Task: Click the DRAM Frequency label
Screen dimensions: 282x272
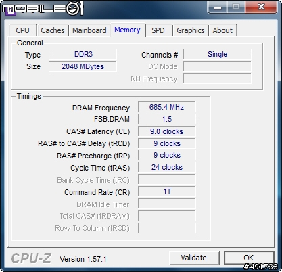Action: (101, 108)
